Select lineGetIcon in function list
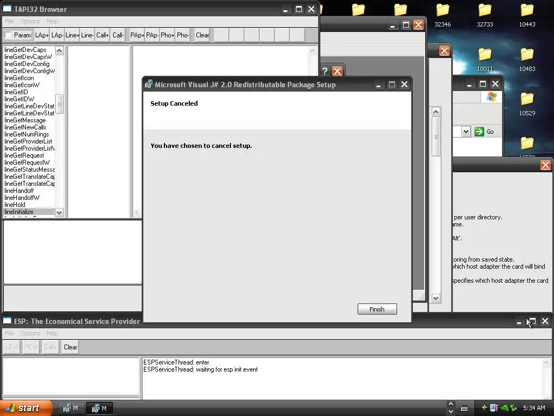 click(19, 78)
